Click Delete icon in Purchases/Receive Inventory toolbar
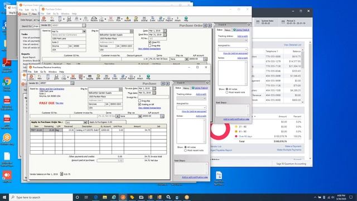The image size is (357, 201). click(73, 77)
